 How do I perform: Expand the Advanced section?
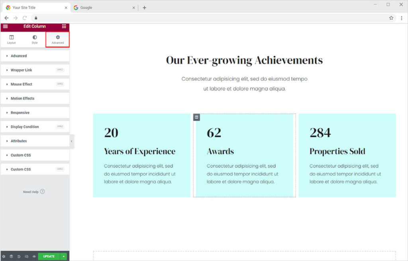coord(19,56)
